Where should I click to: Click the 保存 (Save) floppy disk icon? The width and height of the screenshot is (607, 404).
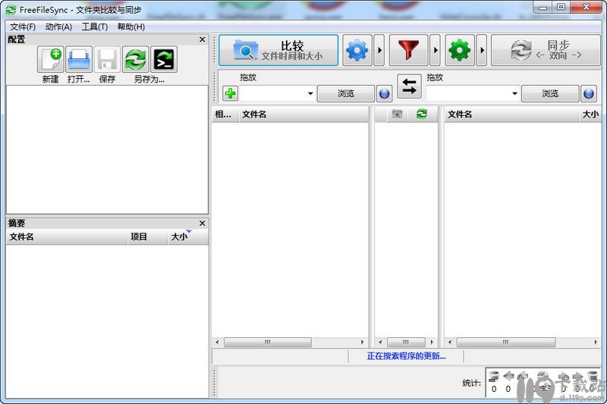[107, 59]
